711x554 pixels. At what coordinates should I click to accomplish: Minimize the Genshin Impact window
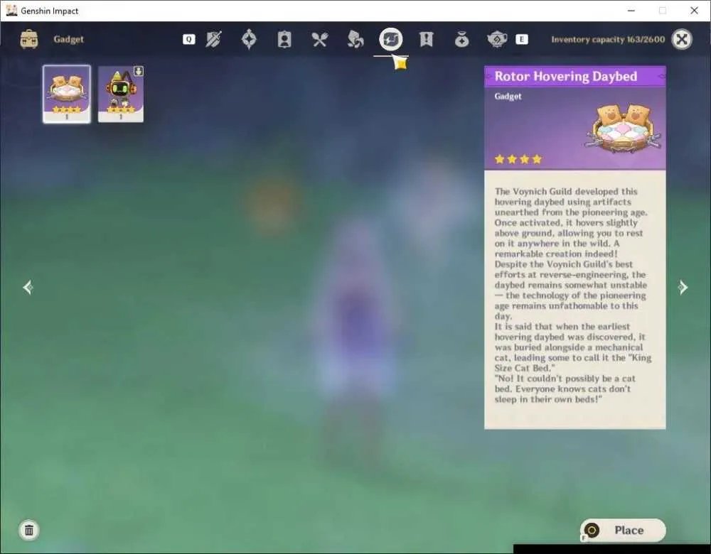[x=631, y=11]
